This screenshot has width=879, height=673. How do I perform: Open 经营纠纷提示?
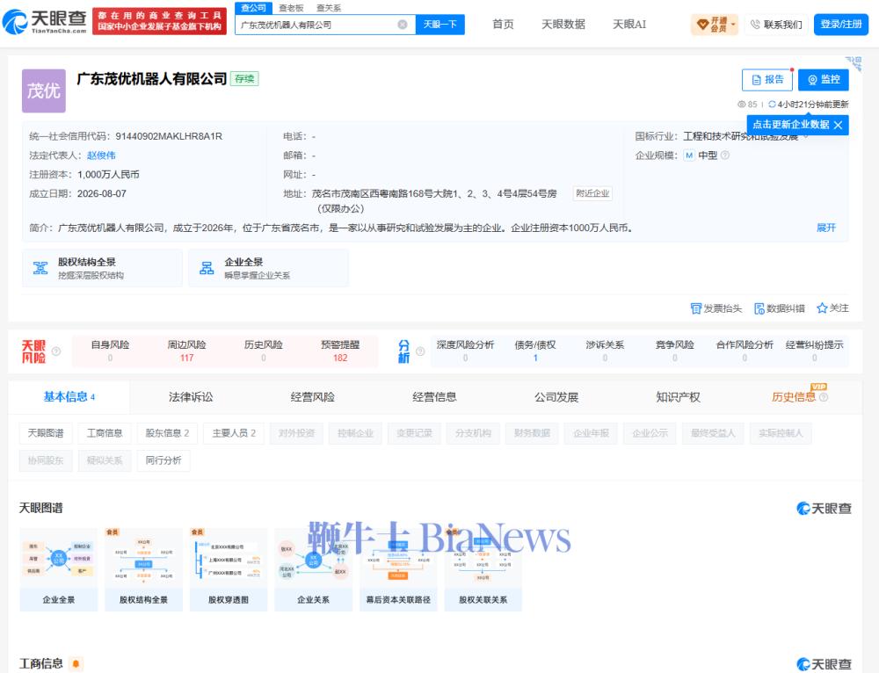pos(815,351)
